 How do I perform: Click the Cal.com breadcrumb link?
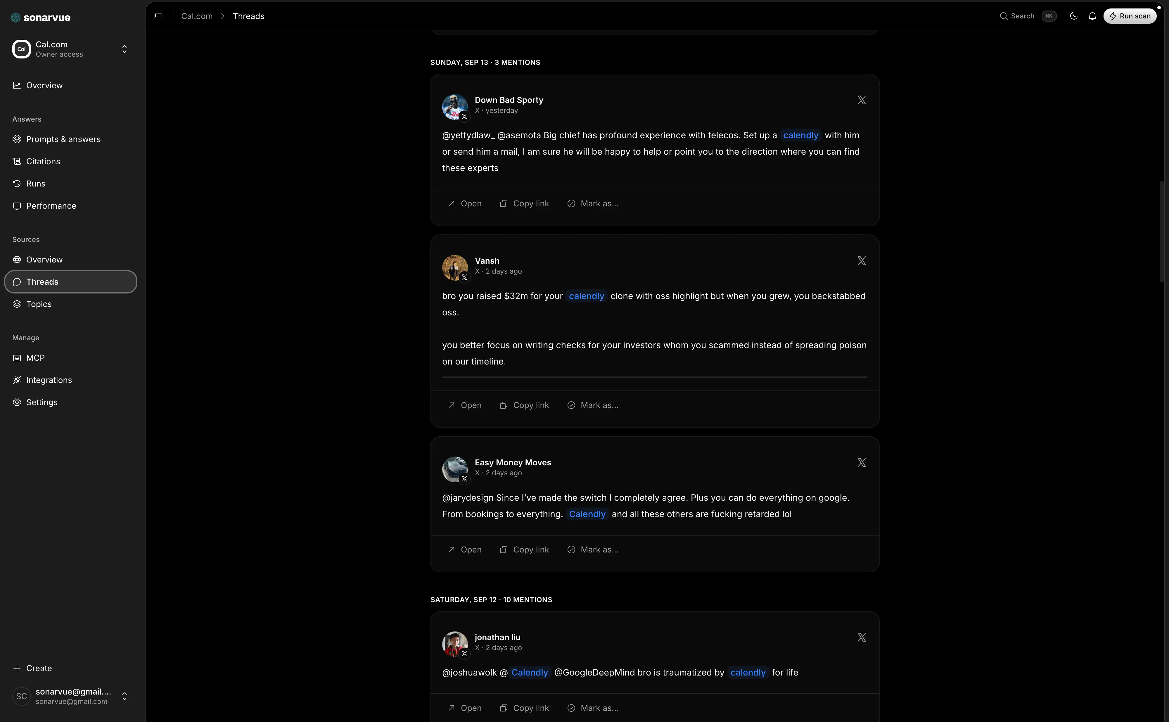coord(197,16)
